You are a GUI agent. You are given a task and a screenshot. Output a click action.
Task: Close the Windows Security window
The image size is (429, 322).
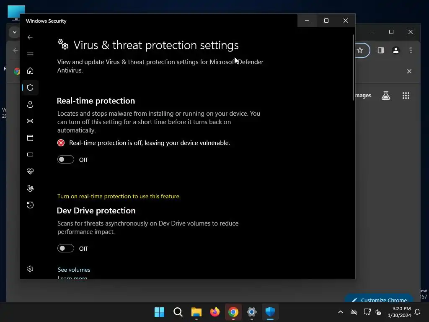tap(346, 21)
